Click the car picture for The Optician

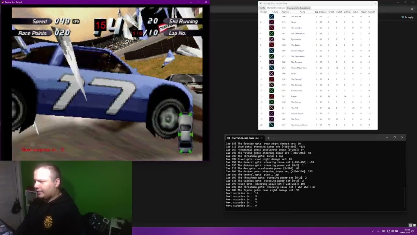point(272,85)
